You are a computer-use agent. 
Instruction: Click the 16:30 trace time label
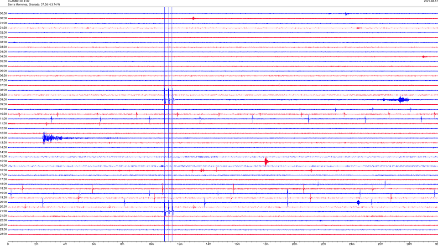(x=3, y=170)
